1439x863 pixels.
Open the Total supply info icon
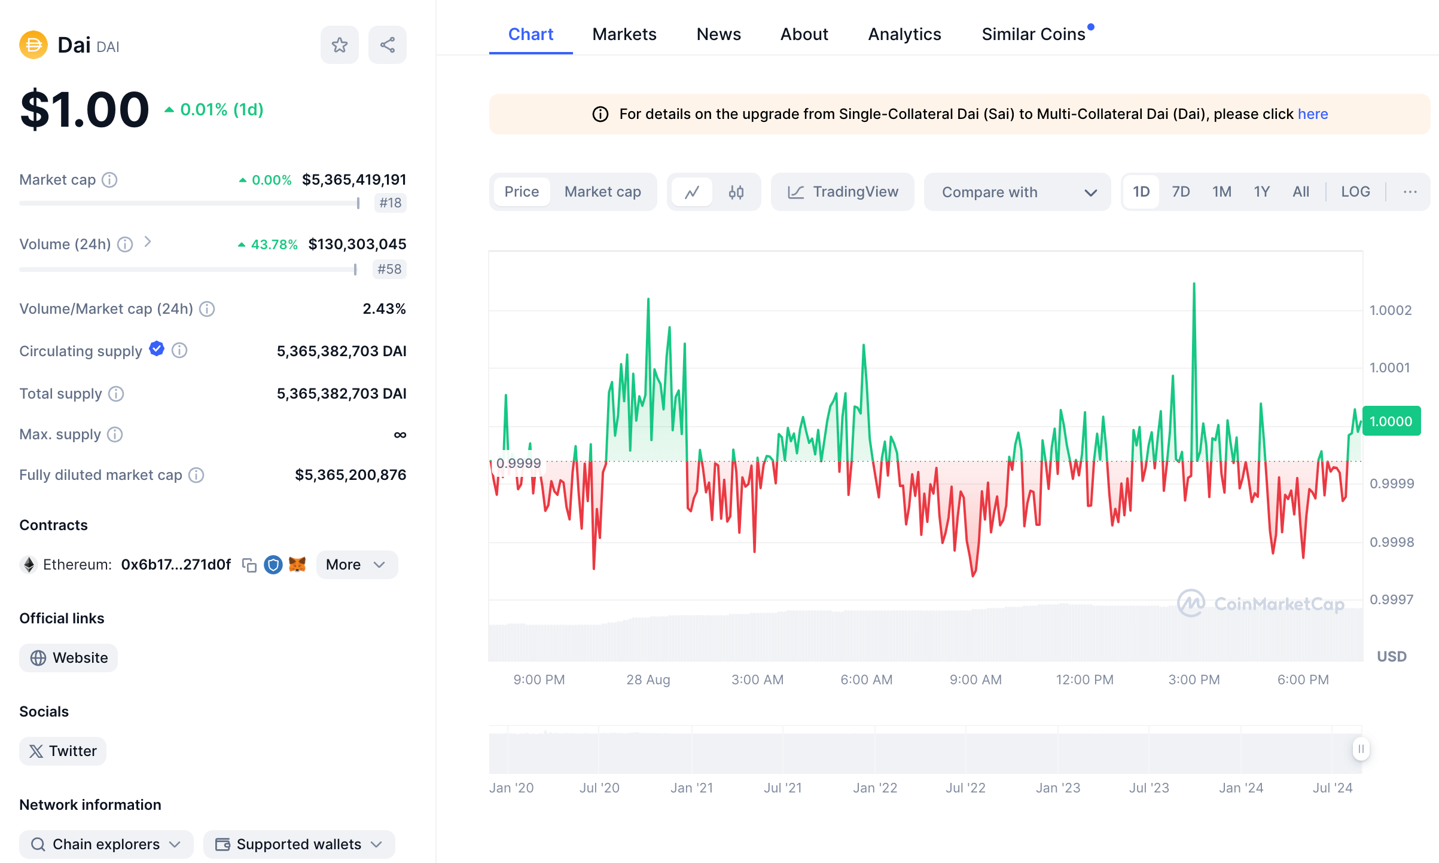tap(116, 394)
